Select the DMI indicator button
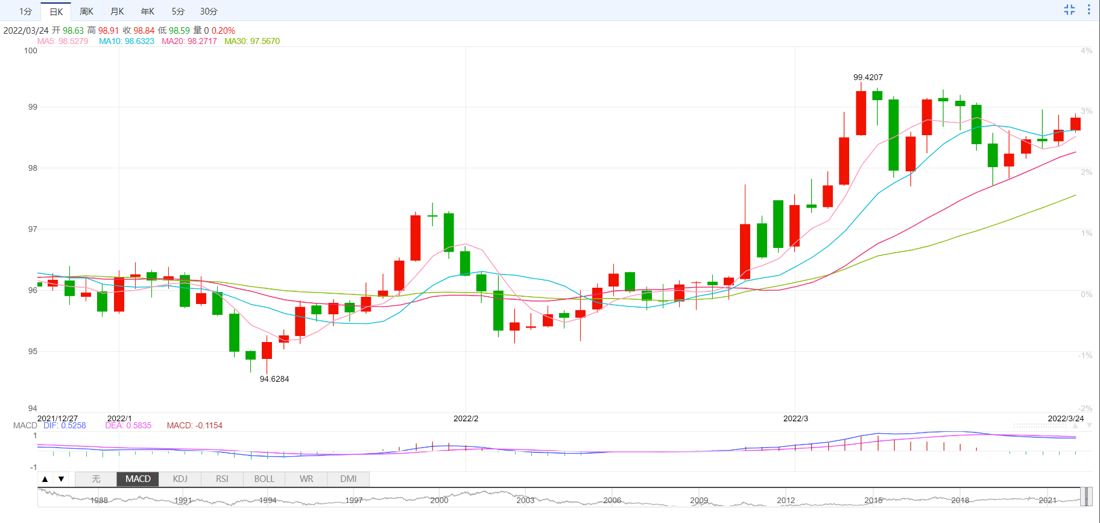This screenshot has width=1100, height=523. point(349,479)
